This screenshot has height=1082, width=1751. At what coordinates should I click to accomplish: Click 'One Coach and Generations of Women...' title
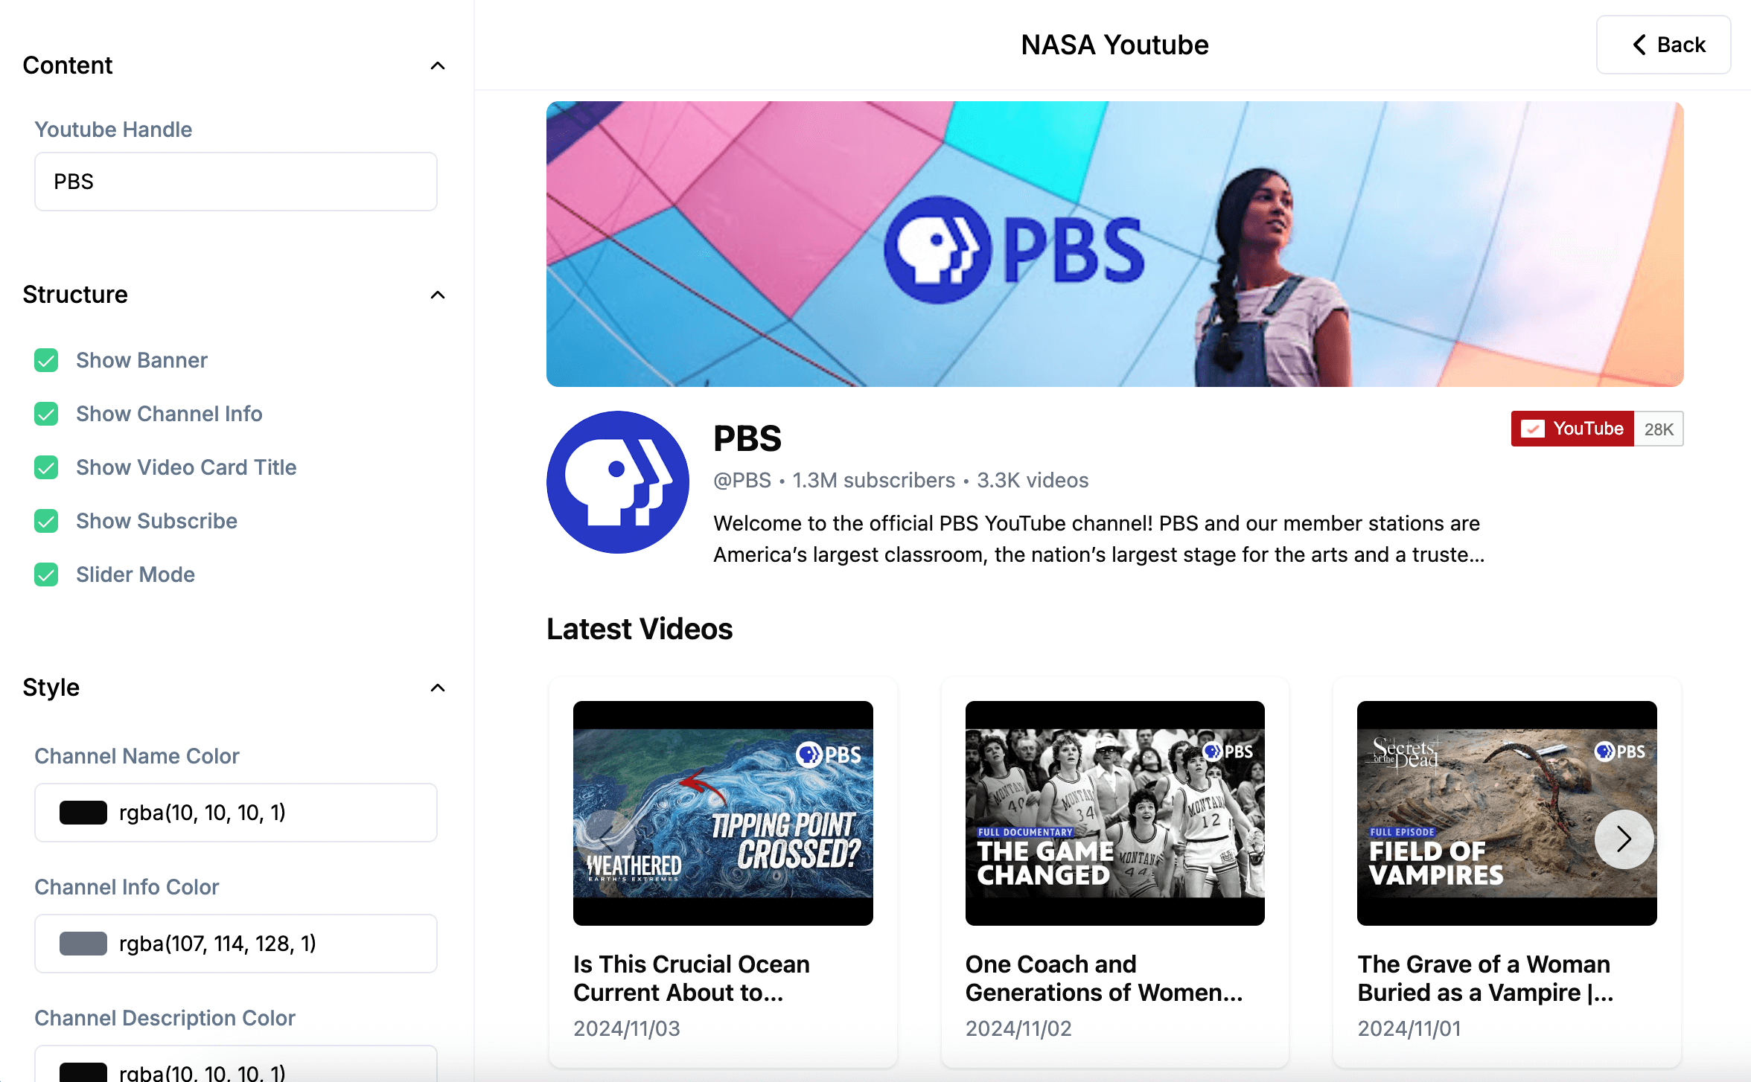click(1104, 979)
